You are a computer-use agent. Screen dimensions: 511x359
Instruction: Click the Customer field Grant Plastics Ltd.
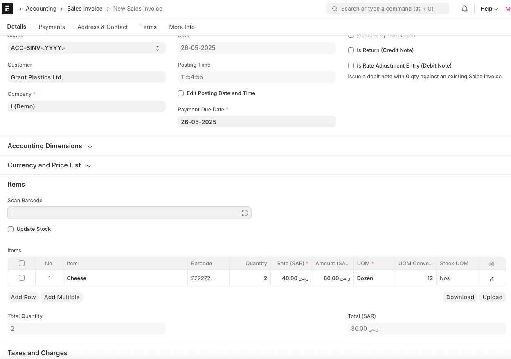87,77
